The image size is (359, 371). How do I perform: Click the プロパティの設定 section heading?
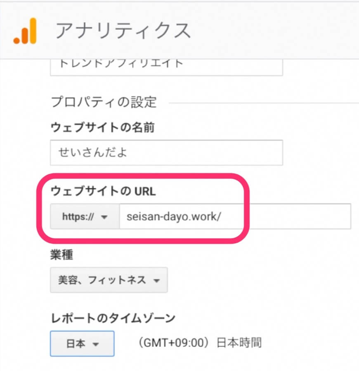104,102
